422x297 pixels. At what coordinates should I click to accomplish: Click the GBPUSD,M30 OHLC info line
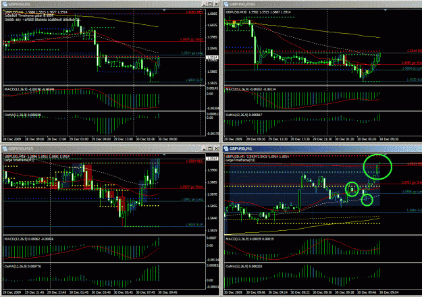tap(258, 12)
